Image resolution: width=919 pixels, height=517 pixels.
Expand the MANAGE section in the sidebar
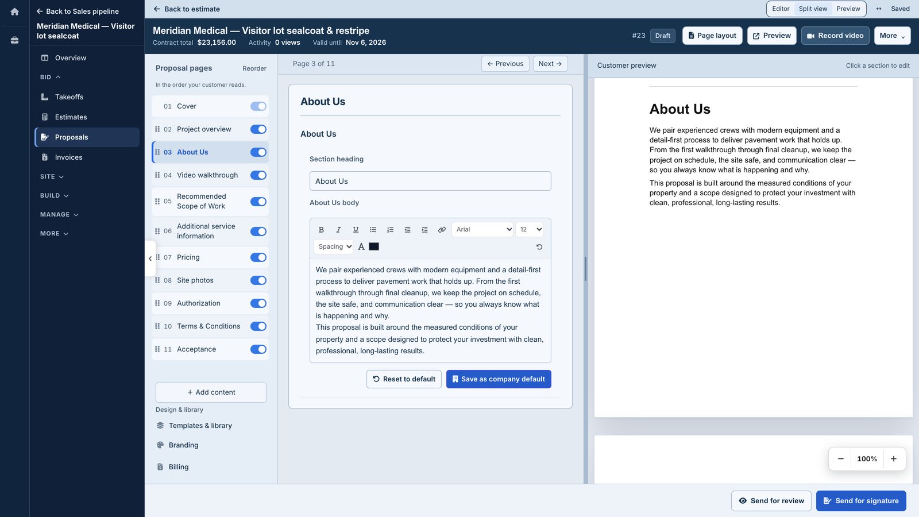pyautogui.click(x=59, y=214)
